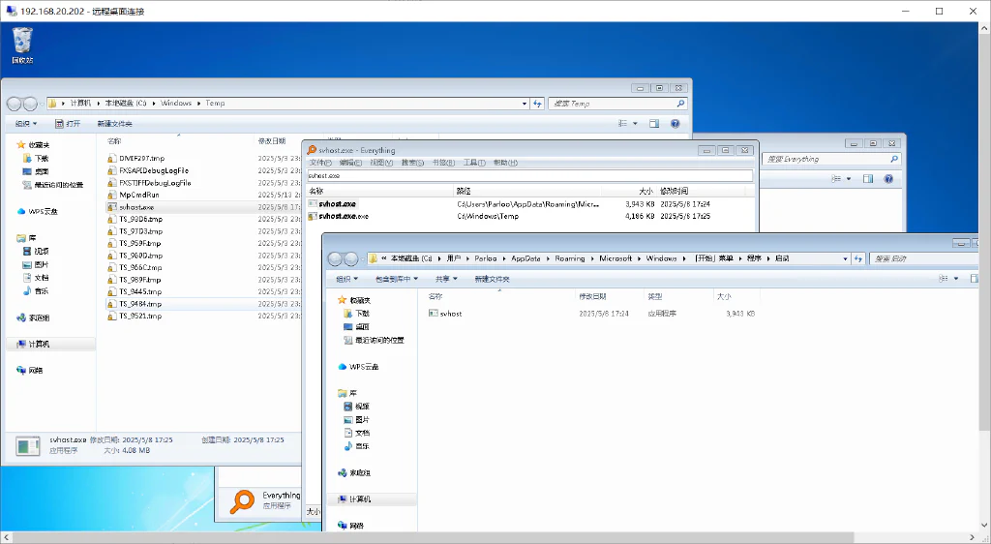Click back arrow in startup folder window
The width and height of the screenshot is (991, 544).
(x=336, y=259)
